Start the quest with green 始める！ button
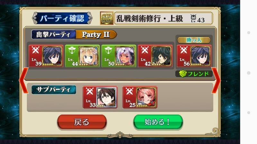This screenshot has width=257, height=144. click(158, 122)
